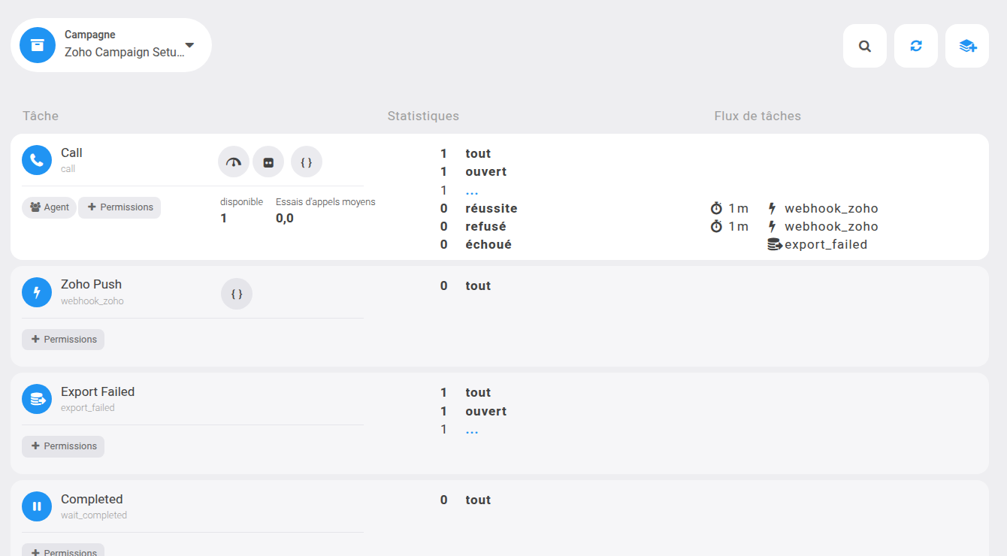1007x556 pixels.
Task: Expand the blue ellipsis in Export Failed statistics
Action: click(x=472, y=430)
